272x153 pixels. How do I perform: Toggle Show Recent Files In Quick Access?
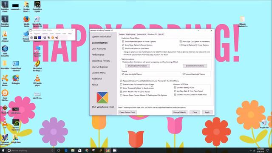tap(121, 91)
